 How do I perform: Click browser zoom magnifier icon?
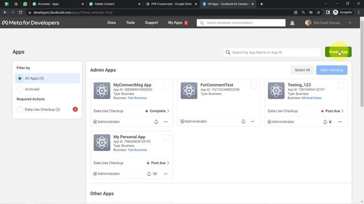coord(303,12)
